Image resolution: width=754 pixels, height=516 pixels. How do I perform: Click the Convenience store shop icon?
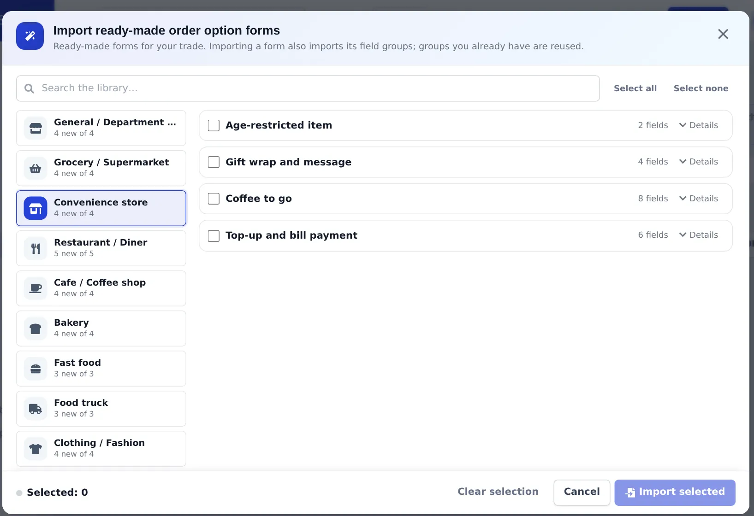(x=36, y=208)
